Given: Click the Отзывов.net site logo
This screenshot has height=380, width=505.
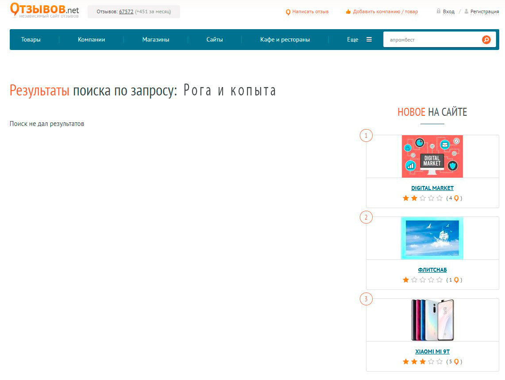Looking at the screenshot, I should coord(44,10).
